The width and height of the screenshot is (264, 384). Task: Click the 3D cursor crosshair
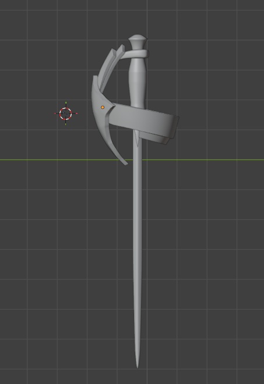[x=65, y=113]
